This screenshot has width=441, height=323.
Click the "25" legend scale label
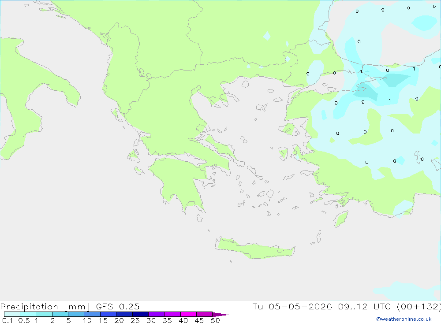[135, 320]
